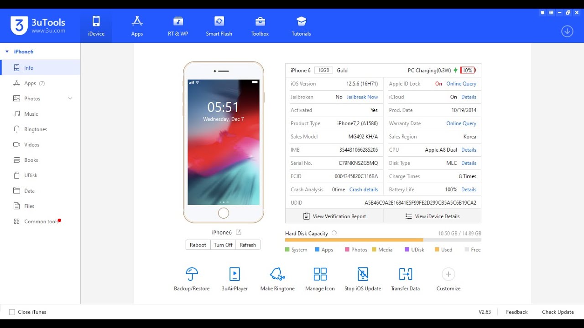Toggle the Close iTunes checkbox
Screen dimensions: 584x328
coord(12,312)
